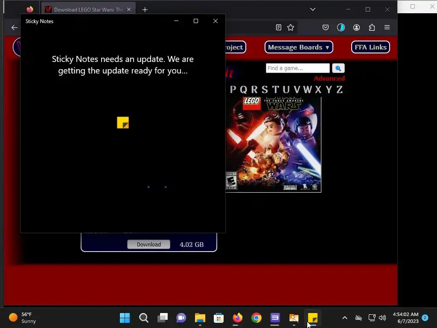Open the notification center badge
The height and width of the screenshot is (328, 437).
425,317
